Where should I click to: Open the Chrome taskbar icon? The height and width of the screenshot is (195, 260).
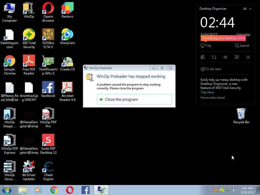pos(54,190)
